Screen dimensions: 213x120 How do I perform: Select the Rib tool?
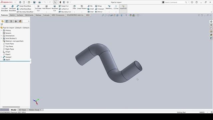coord(90,6)
